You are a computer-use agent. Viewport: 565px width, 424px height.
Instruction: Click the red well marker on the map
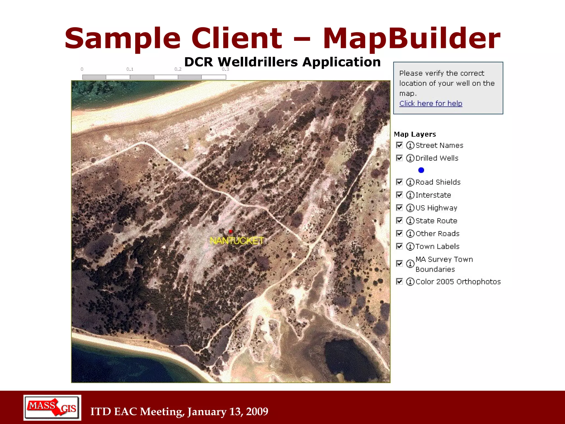231,231
